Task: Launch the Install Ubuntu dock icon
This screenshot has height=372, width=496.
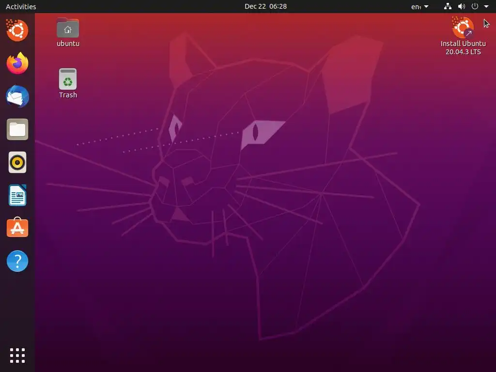Action: click(x=17, y=31)
